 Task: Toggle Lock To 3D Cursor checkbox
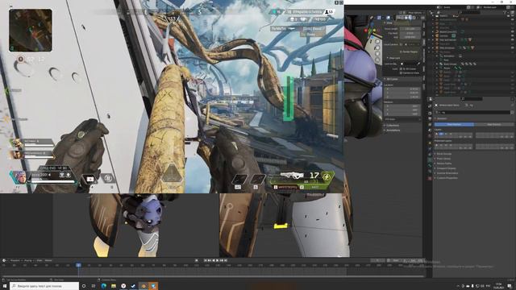[x=401, y=69]
